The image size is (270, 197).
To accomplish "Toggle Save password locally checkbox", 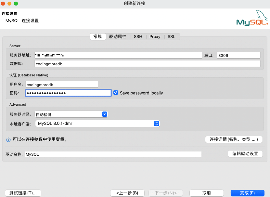I will point(116,93).
